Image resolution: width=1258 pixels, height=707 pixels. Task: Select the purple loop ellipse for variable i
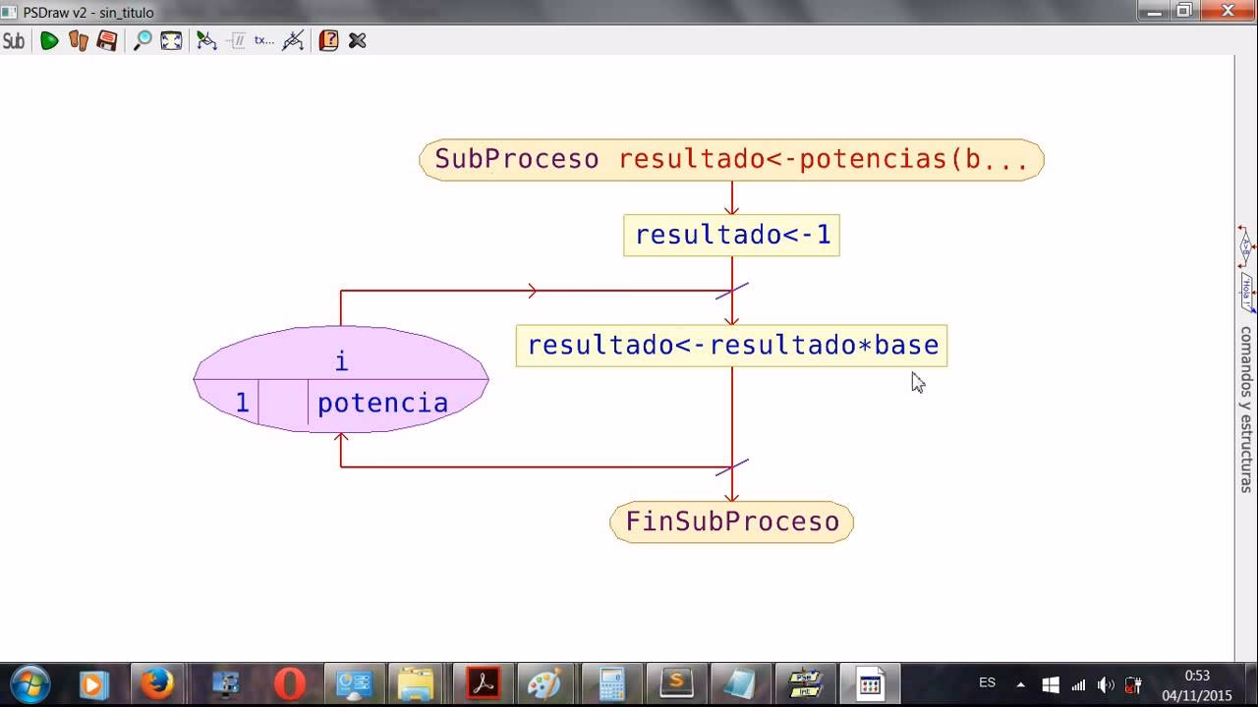(341, 380)
